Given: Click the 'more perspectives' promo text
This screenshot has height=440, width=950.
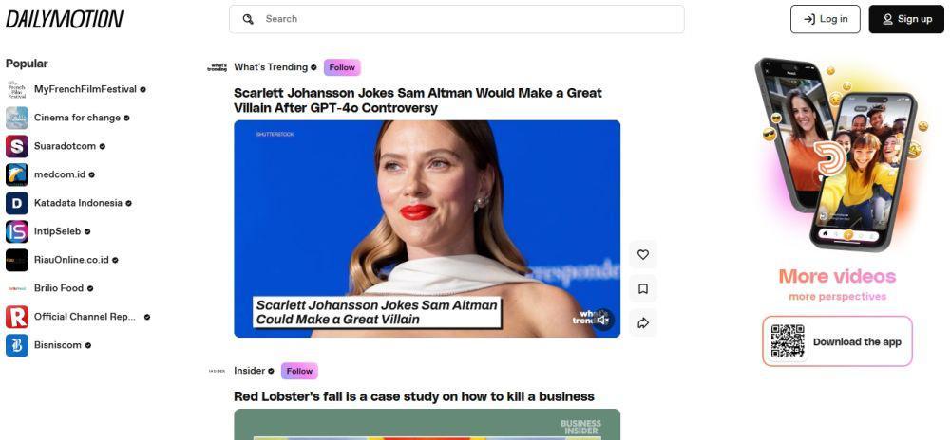Looking at the screenshot, I should 837,297.
